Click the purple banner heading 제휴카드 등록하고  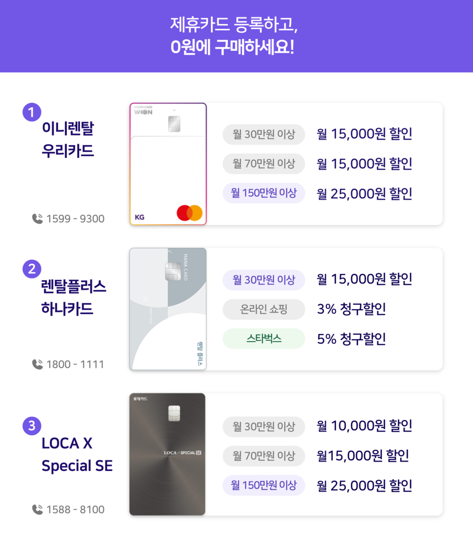tap(234, 24)
